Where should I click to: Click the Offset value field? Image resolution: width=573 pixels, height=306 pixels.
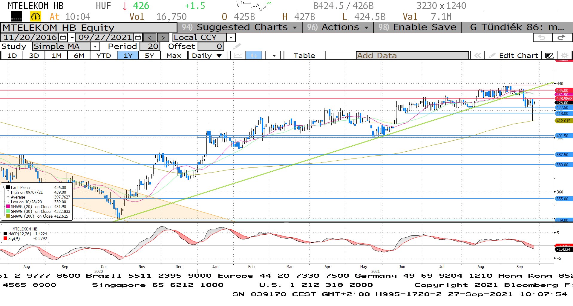[x=211, y=46]
